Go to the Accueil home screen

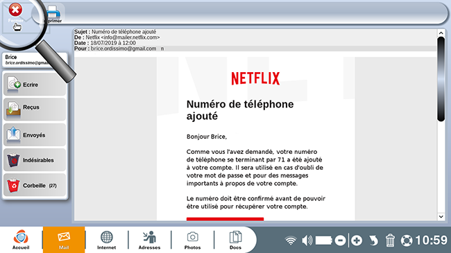click(x=21, y=240)
